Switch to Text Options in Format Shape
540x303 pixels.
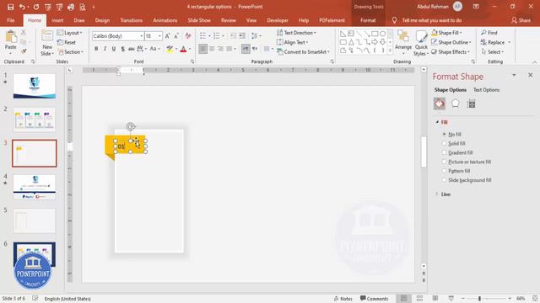(486, 90)
